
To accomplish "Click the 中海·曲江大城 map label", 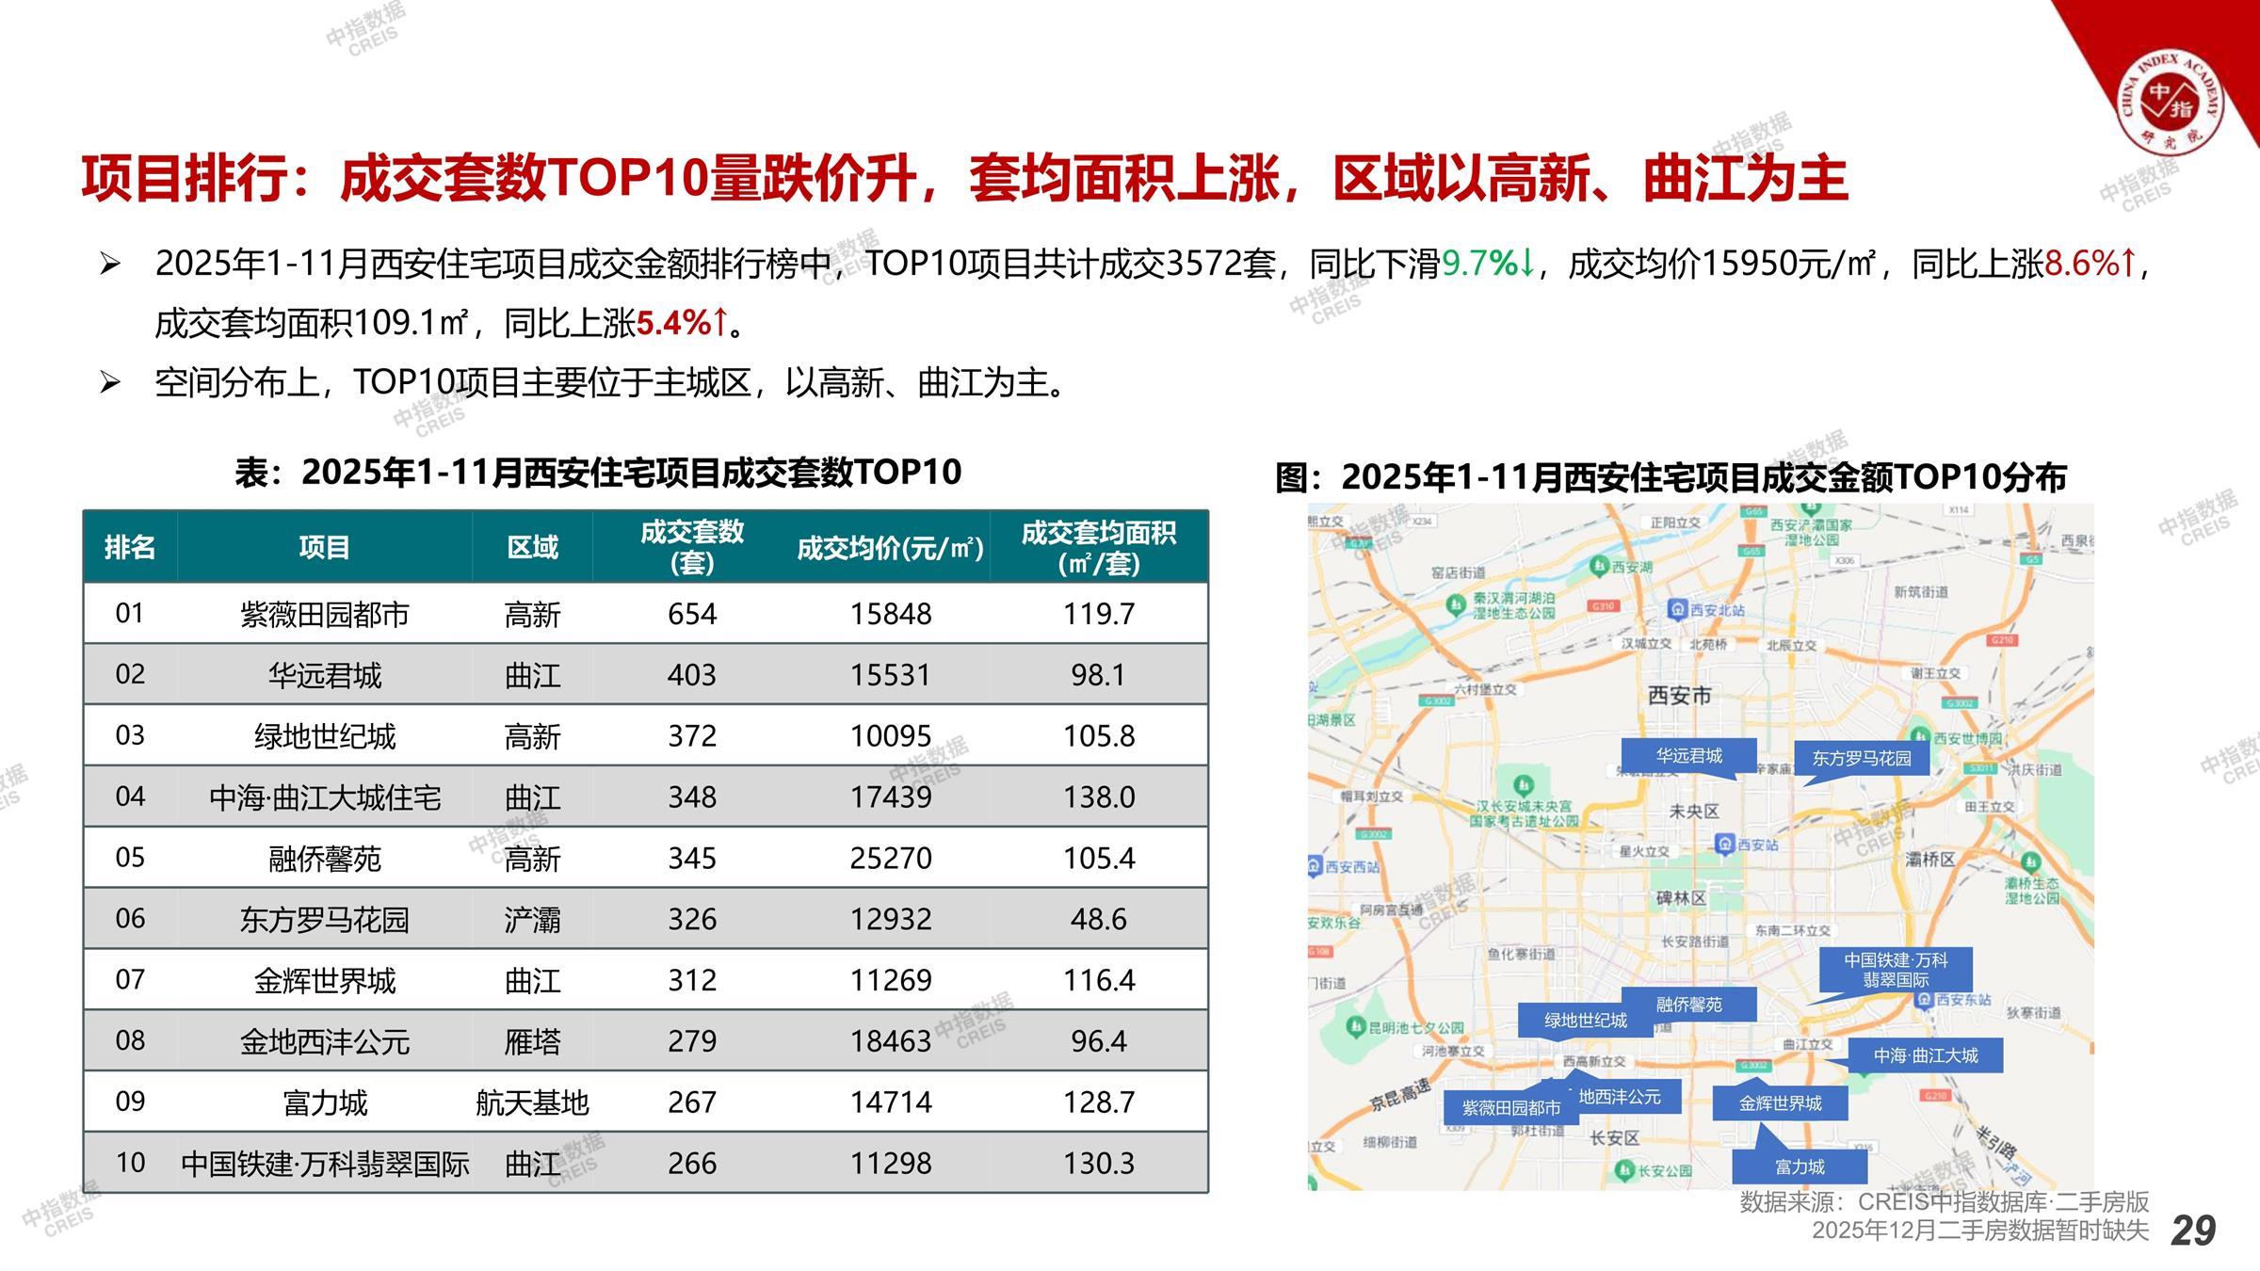I will (x=1925, y=1055).
